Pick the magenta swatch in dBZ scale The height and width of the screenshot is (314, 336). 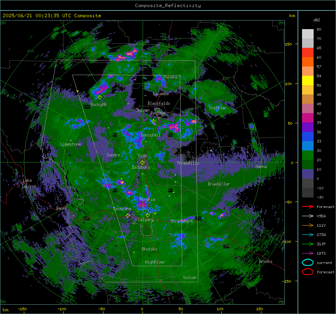308,118
